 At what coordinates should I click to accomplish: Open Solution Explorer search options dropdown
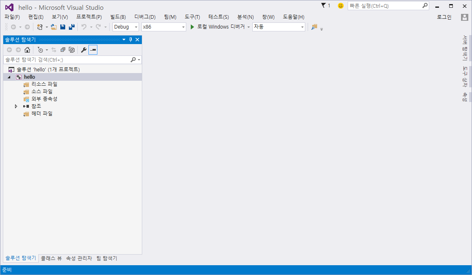[139, 60]
